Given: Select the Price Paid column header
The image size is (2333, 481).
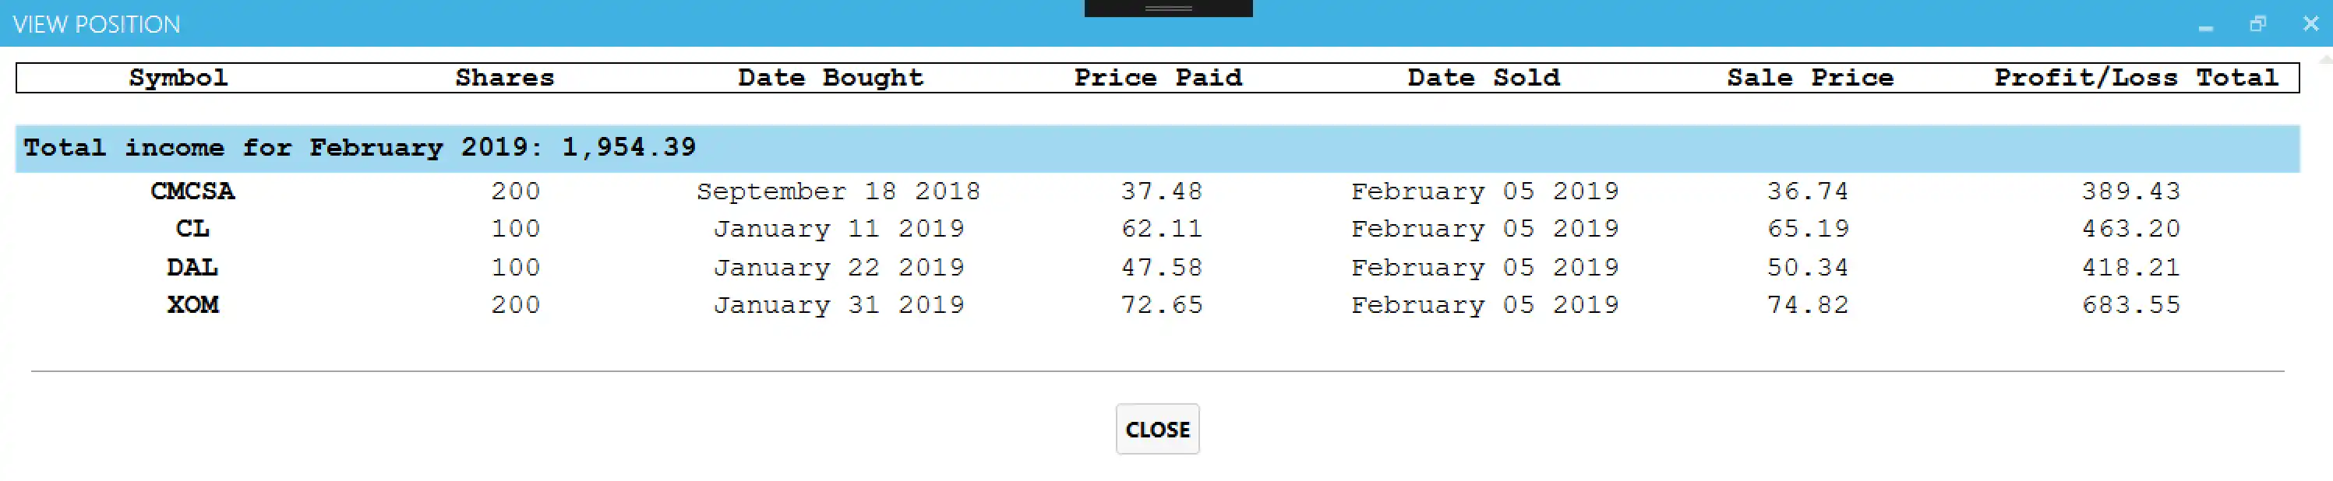Looking at the screenshot, I should point(1157,78).
